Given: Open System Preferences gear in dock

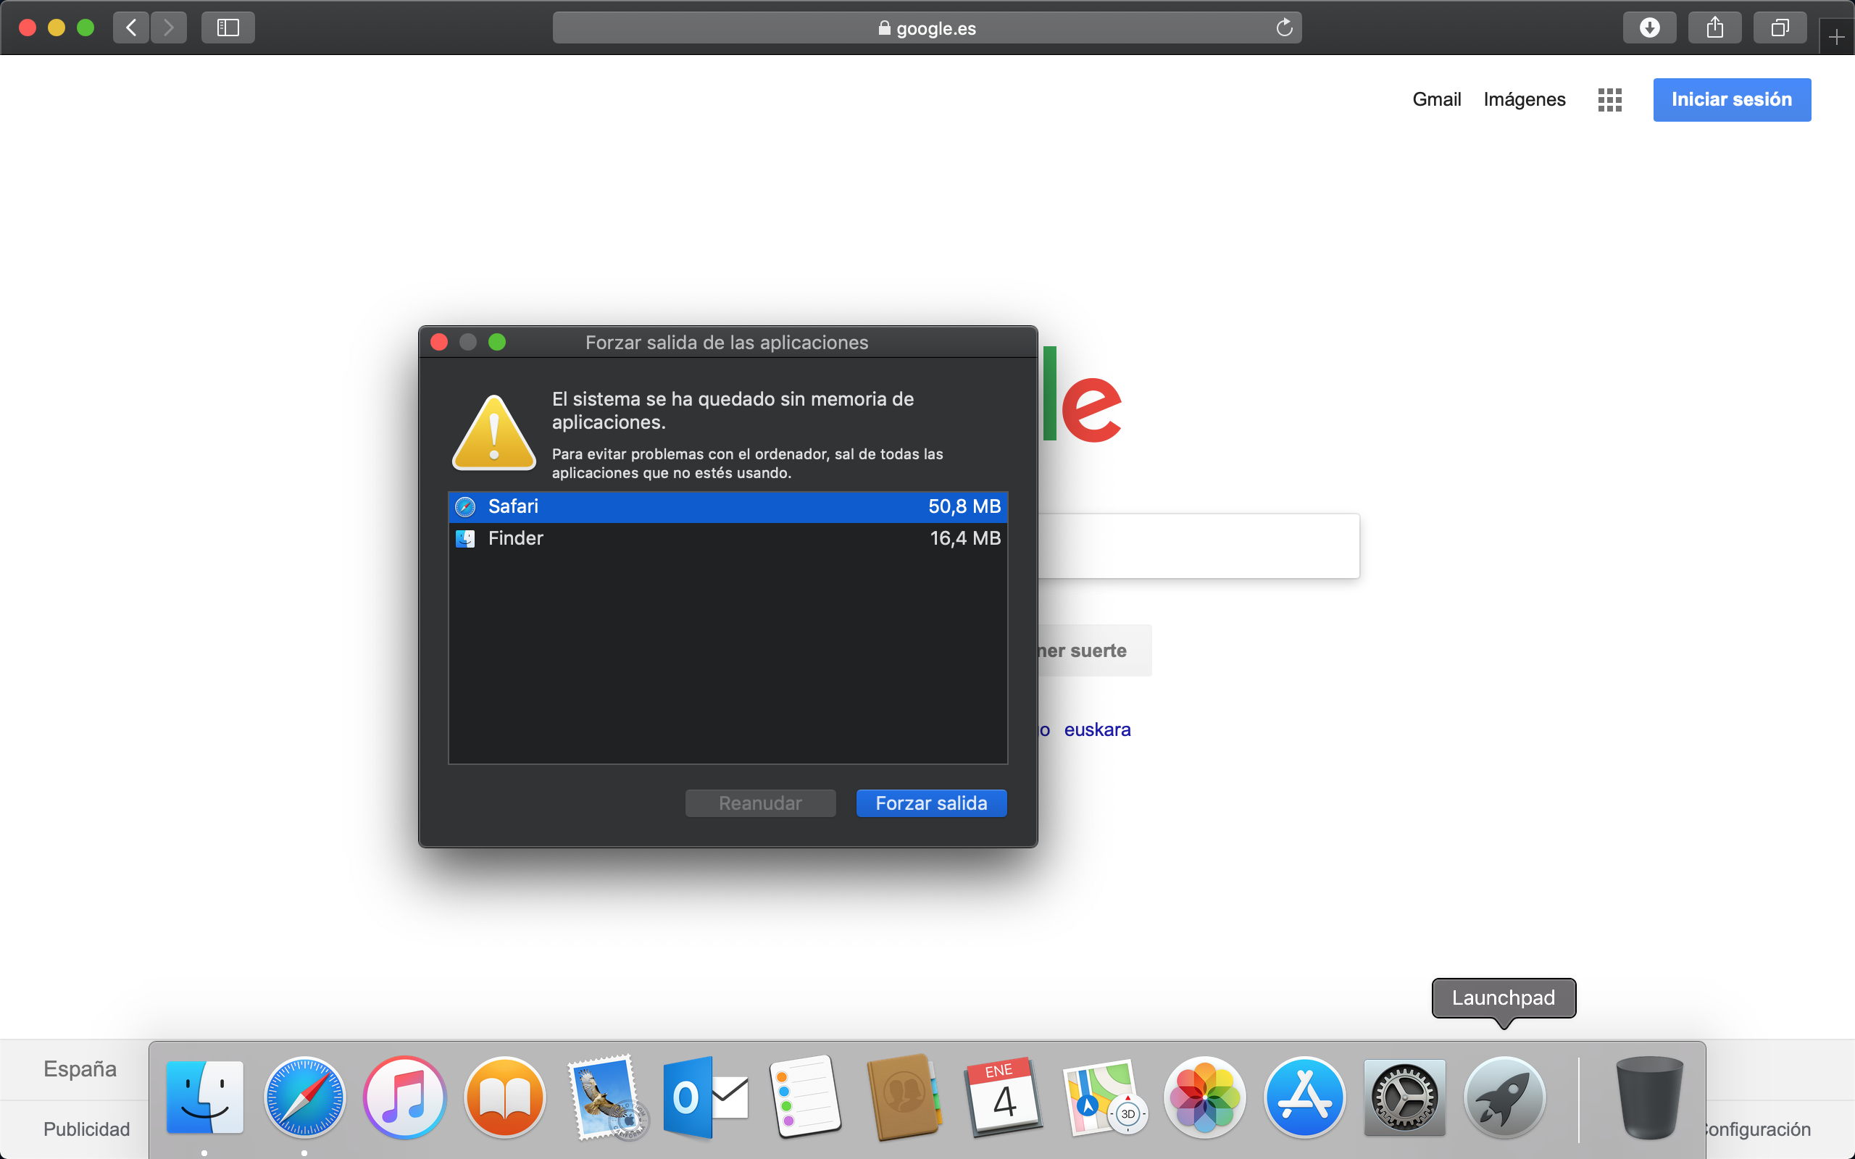Looking at the screenshot, I should (x=1404, y=1097).
